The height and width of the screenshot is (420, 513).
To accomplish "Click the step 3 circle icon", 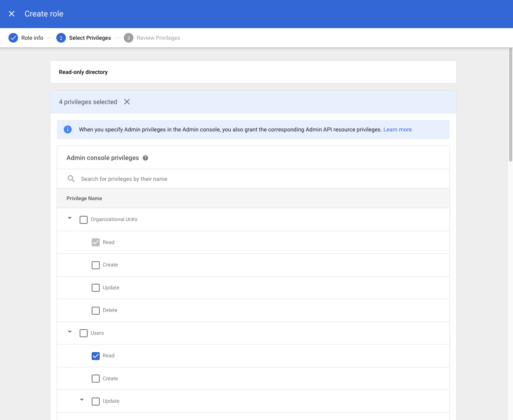I will click(x=129, y=38).
